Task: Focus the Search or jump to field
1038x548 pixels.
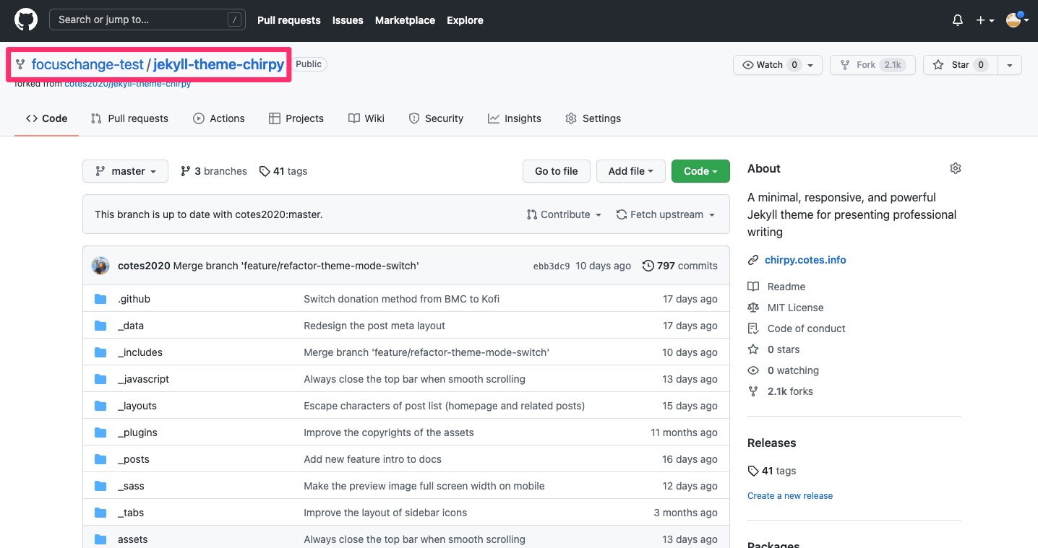Action: click(x=141, y=20)
